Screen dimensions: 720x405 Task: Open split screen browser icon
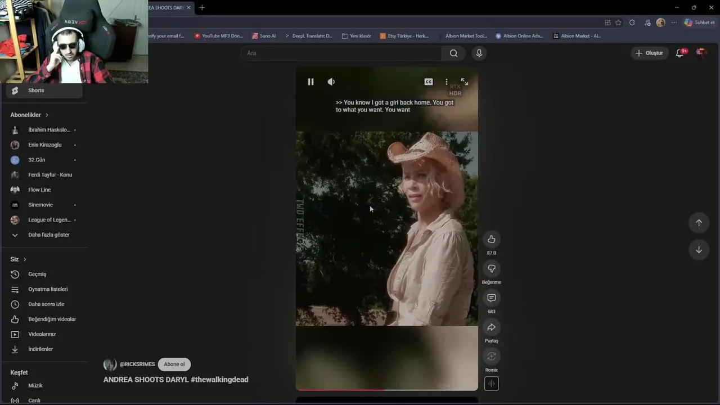(607, 22)
